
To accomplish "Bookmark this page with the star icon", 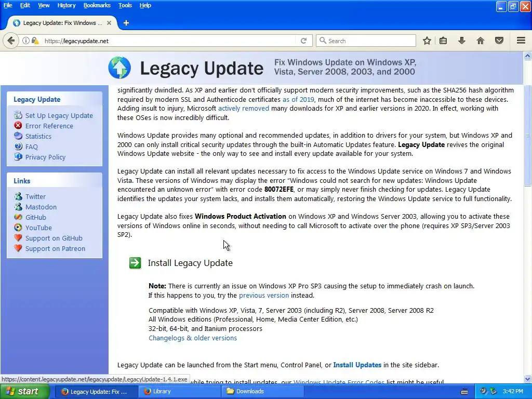I will [x=427, y=41].
